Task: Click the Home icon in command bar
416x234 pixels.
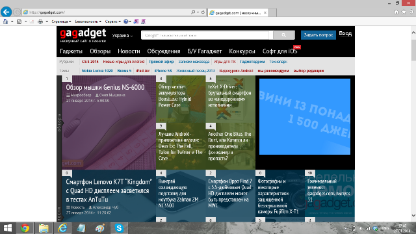Action: [x=6, y=21]
